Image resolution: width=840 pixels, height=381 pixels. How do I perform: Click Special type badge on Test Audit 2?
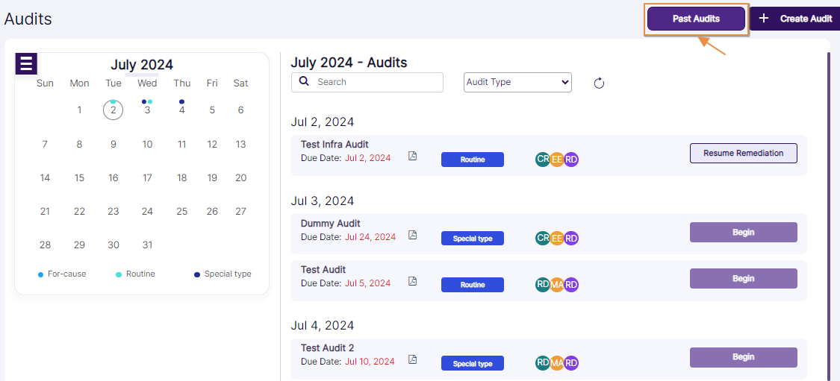473,363
